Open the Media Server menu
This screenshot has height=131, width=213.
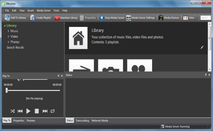point(44,11)
